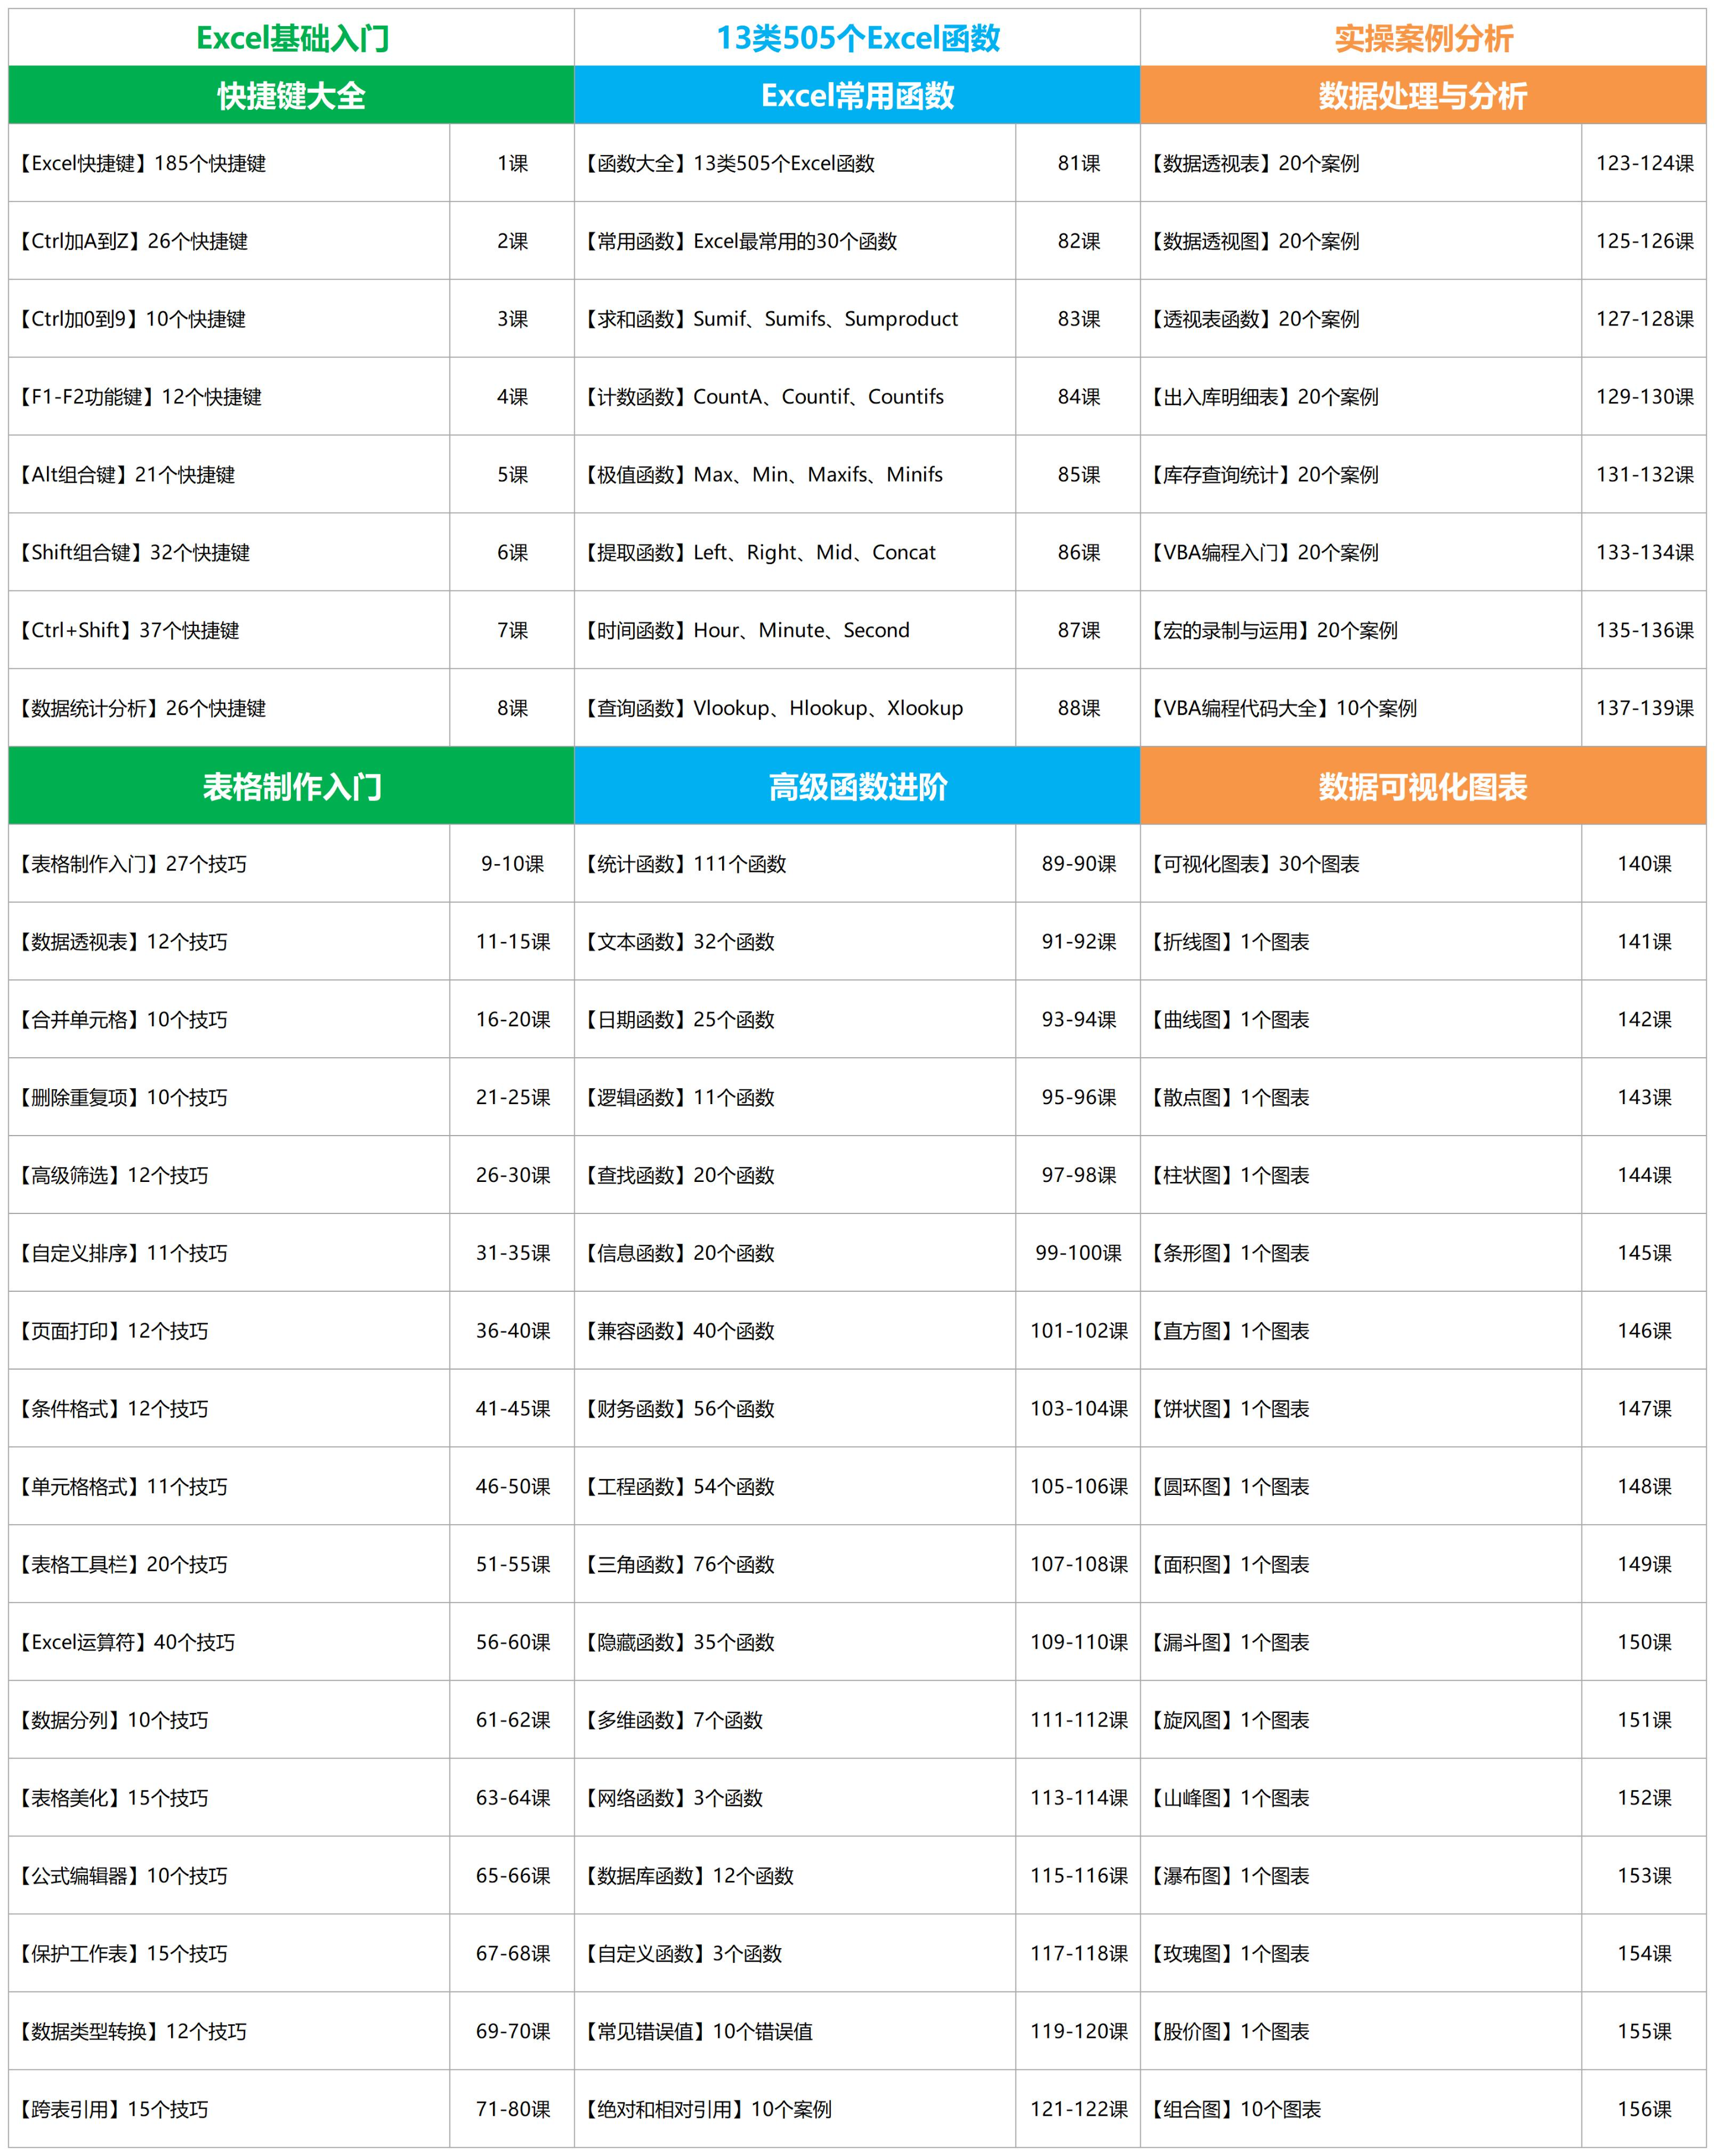
Task: Open the 【VBA编程入门】20个案例 lesson entry
Action: point(1264,553)
